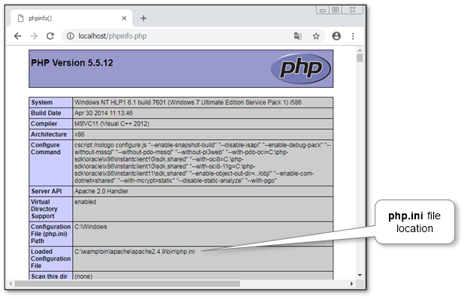Click the 'enabled' value
The image size is (464, 299).
(86, 202)
